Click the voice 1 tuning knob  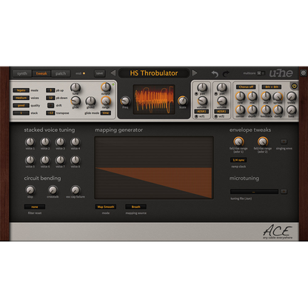30,142
